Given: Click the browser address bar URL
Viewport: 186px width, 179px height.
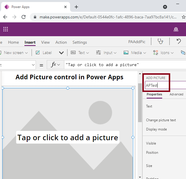Looking at the screenshot, I should coord(108,17).
